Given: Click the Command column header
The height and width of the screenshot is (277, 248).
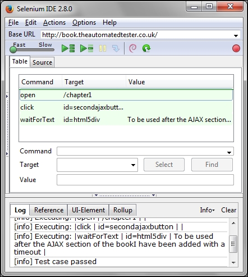Looking at the screenshot, I should pyautogui.click(x=40, y=82).
